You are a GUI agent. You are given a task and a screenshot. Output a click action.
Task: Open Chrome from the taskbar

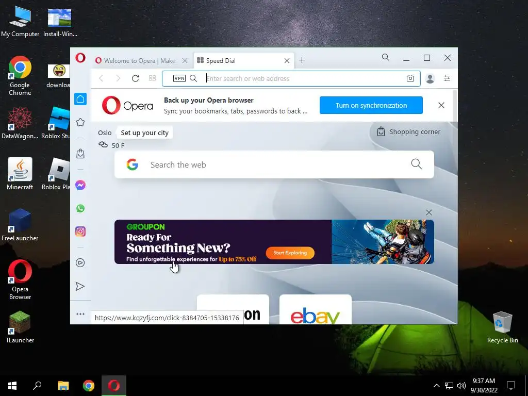(x=89, y=386)
